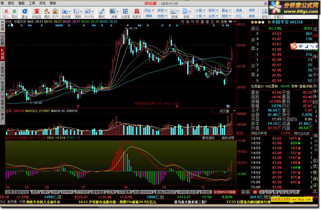Click the 最优指标 button
321x210 pixels.
pyautogui.click(x=209, y=138)
